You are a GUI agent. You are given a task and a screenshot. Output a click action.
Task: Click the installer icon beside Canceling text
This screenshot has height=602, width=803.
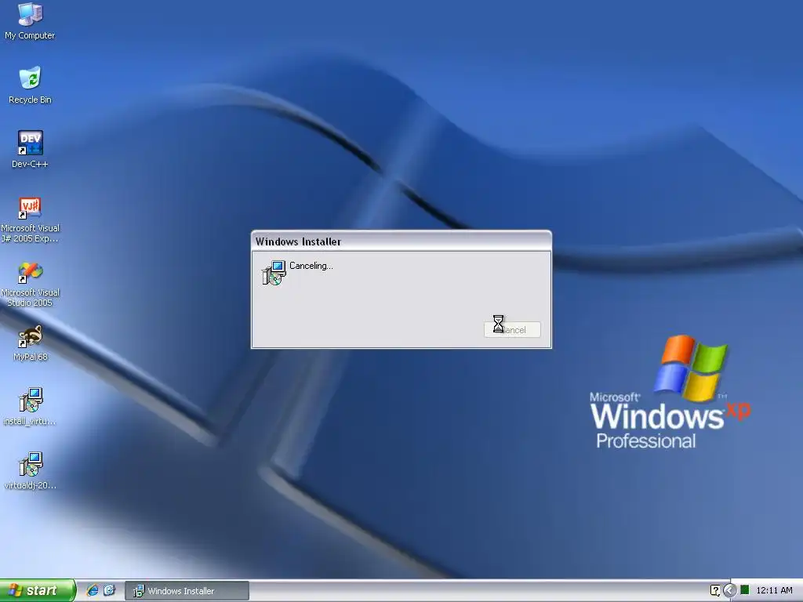click(274, 273)
